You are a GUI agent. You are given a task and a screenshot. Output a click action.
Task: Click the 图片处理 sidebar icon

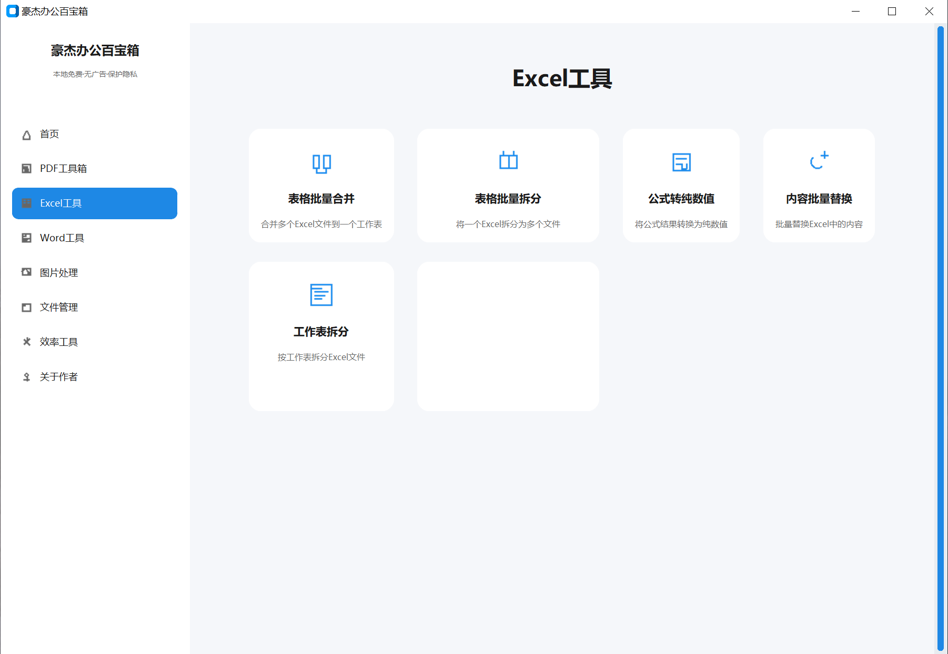point(26,272)
